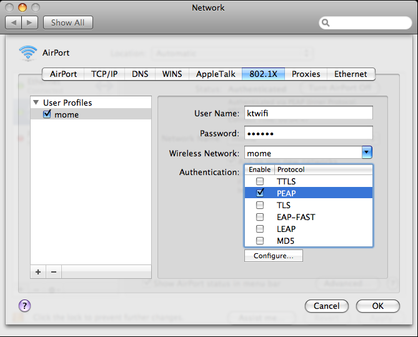418x337 pixels.
Task: Select the TLS protocol label
Action: (x=284, y=205)
